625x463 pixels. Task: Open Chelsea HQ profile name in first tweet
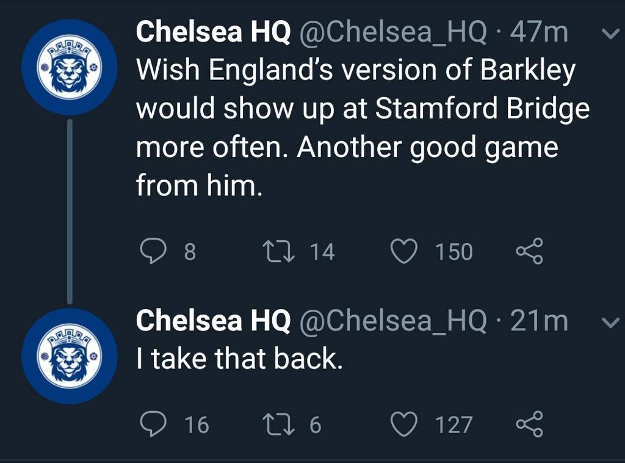click(213, 32)
